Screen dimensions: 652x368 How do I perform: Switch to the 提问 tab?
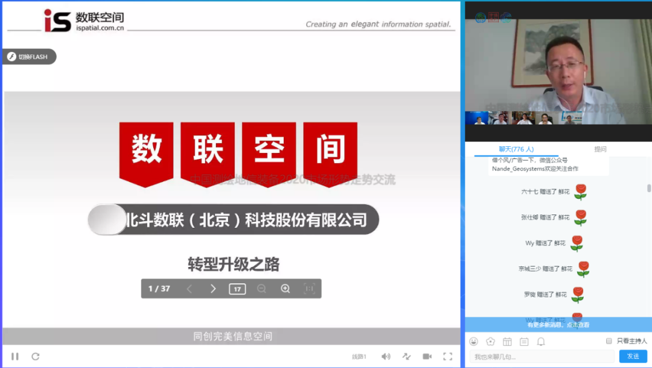[x=600, y=149]
